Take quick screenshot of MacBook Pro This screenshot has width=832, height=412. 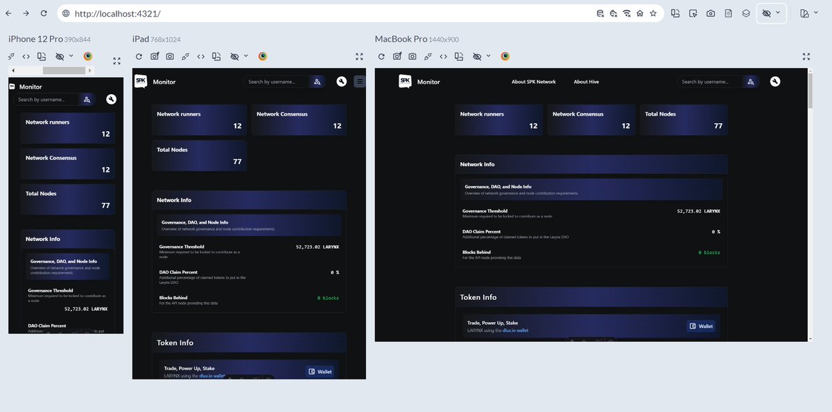point(397,56)
